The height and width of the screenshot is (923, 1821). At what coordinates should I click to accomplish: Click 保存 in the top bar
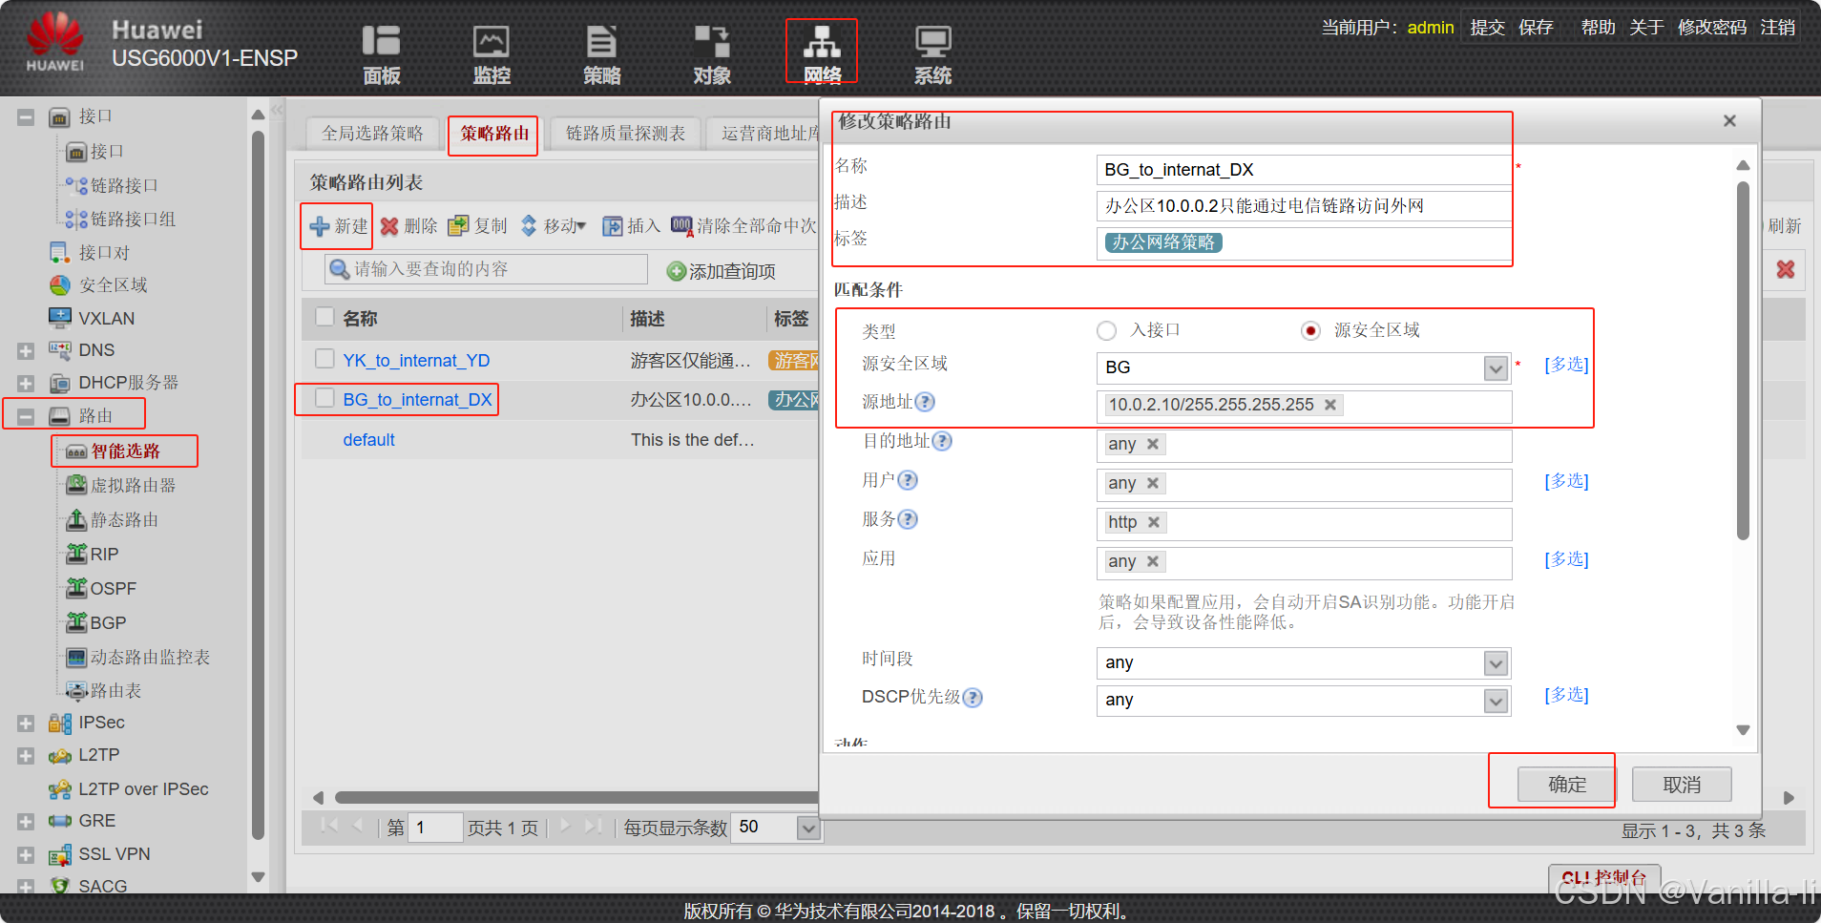[x=1536, y=28]
